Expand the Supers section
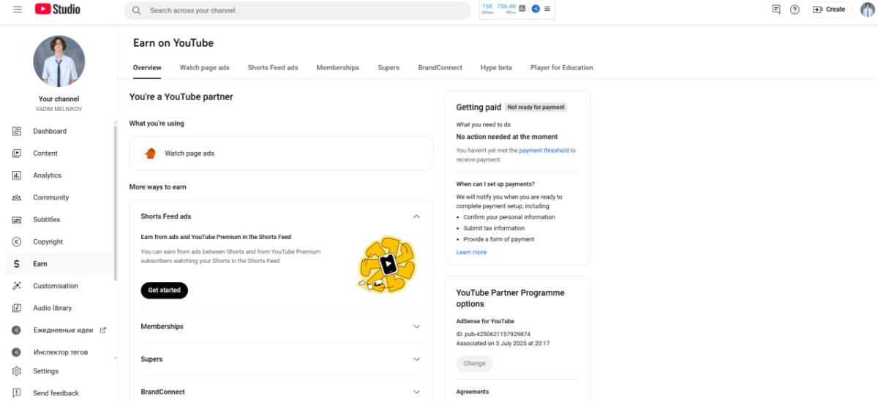 pyautogui.click(x=416, y=360)
